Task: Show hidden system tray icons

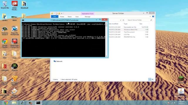Action: coord(166,103)
